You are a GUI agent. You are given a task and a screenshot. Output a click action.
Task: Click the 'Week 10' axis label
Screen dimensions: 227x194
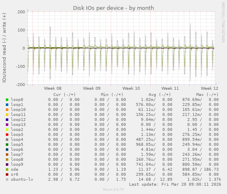click(131, 88)
